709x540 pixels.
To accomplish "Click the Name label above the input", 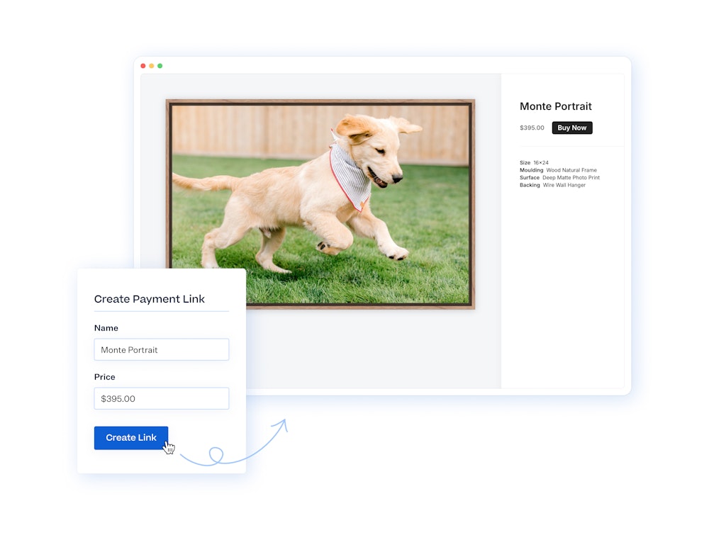I will tap(106, 328).
